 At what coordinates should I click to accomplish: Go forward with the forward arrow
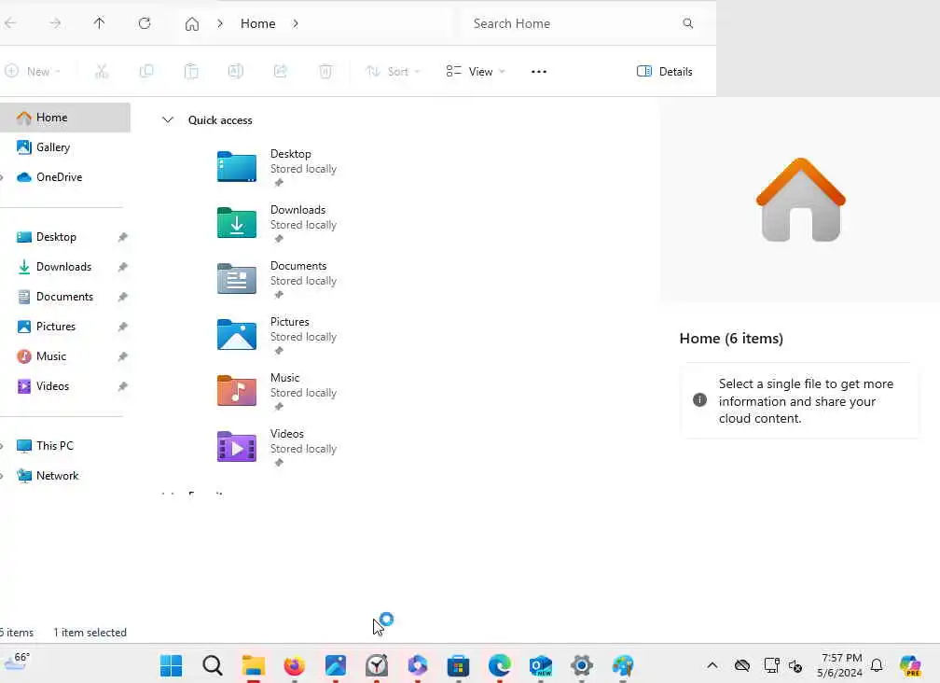(x=55, y=23)
